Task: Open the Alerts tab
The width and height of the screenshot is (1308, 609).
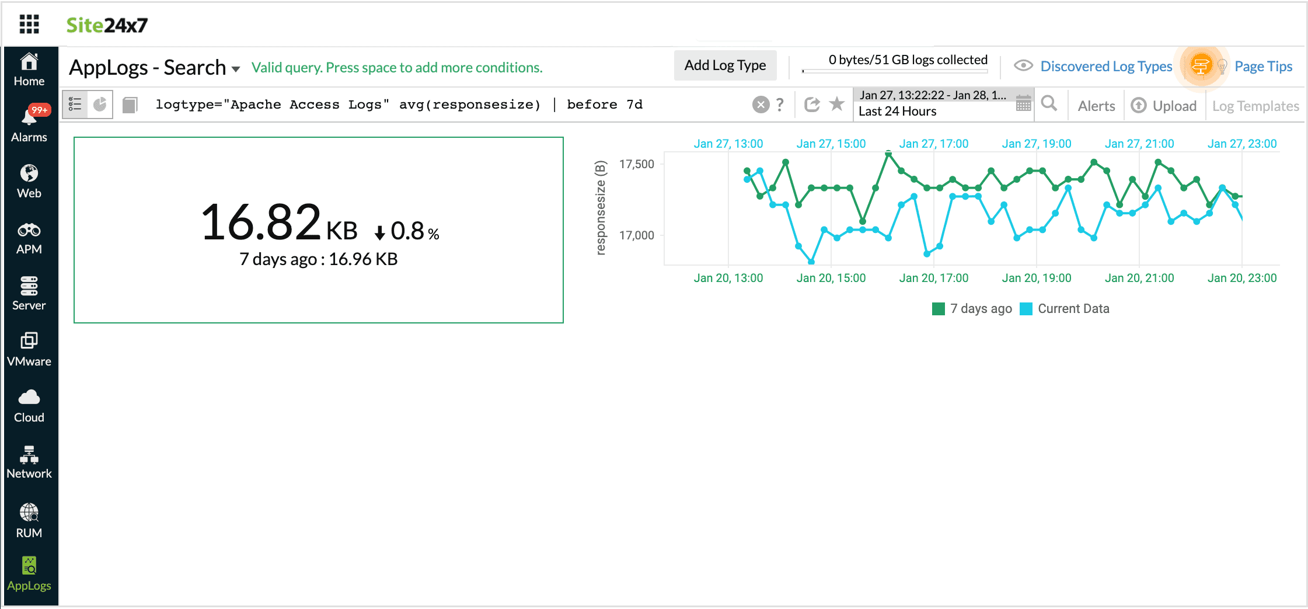Action: [x=1096, y=106]
